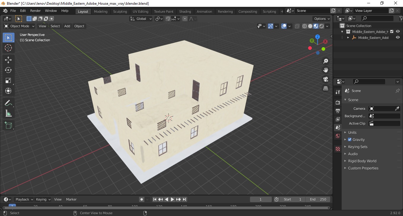The height and width of the screenshot is (216, 403).
Task: Activate the 3D Cursor tool
Action: (8, 48)
